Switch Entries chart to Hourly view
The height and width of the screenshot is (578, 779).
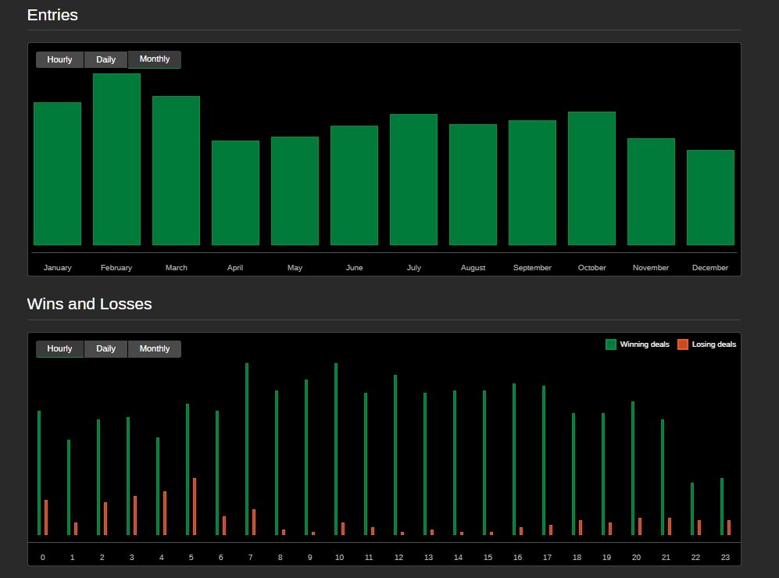click(59, 59)
